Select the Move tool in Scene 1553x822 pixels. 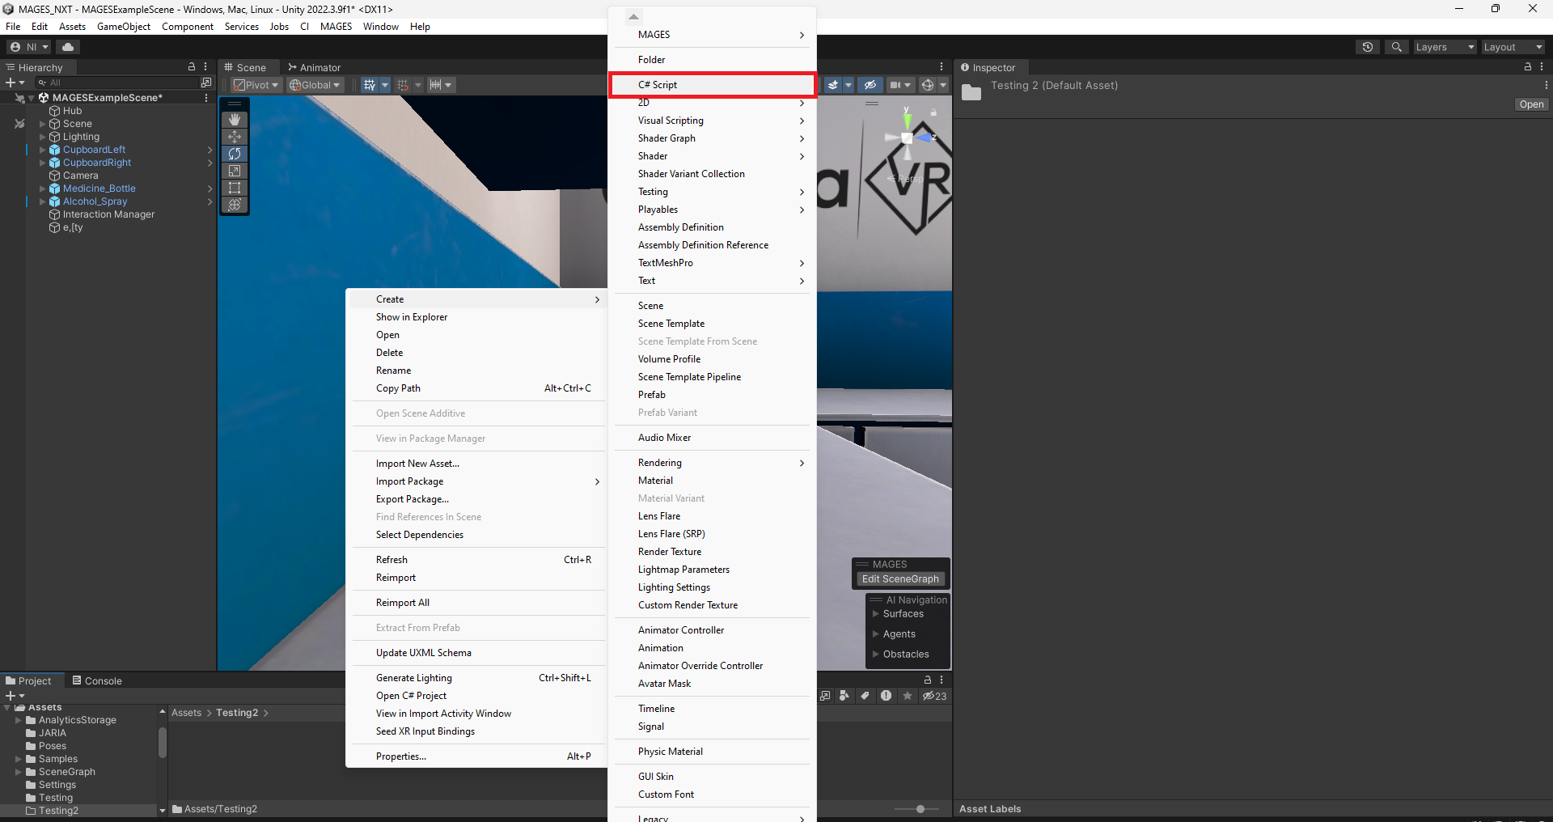pos(235,137)
